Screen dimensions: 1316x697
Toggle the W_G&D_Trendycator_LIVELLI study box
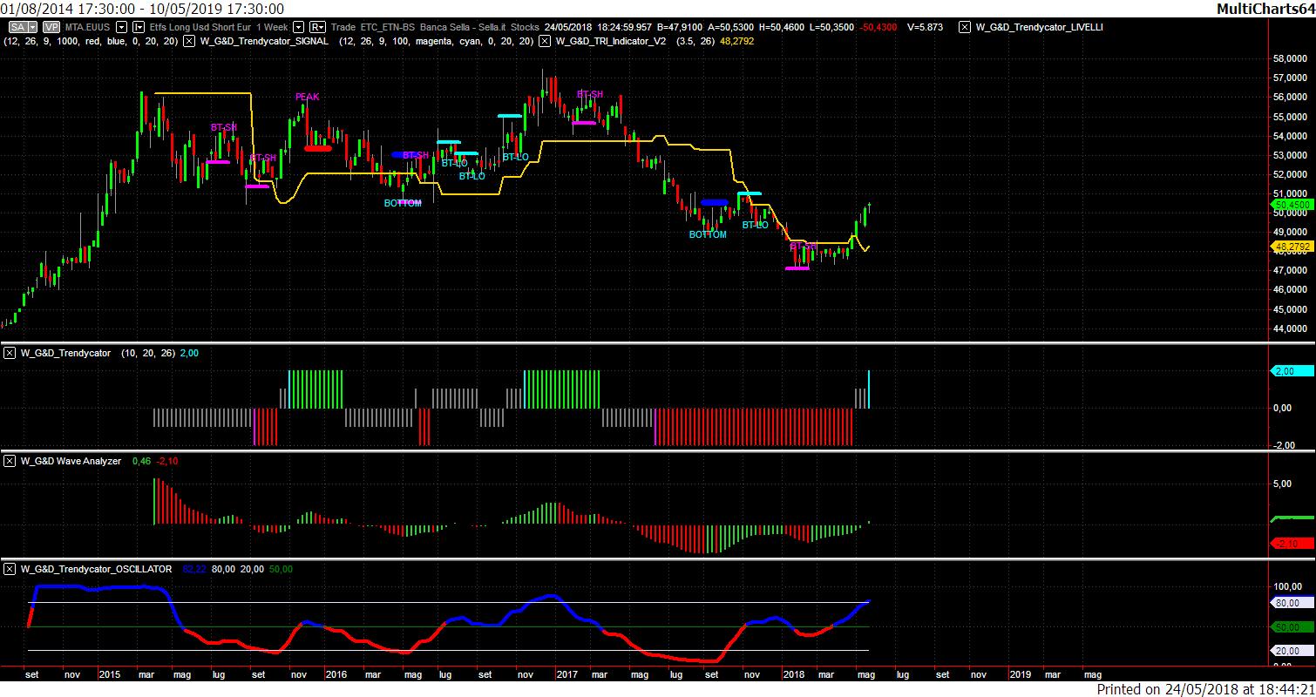965,27
